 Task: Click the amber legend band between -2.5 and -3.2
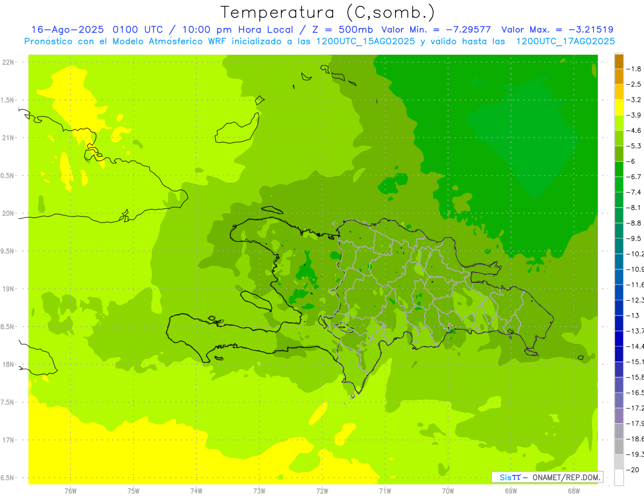tap(619, 92)
